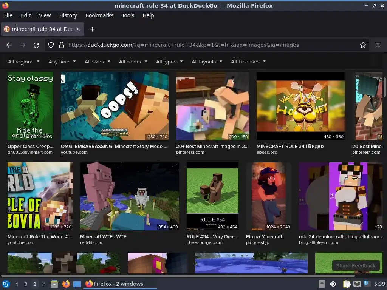Go back using the browser back arrow
Image resolution: width=387 pixels, height=290 pixels.
point(9,45)
